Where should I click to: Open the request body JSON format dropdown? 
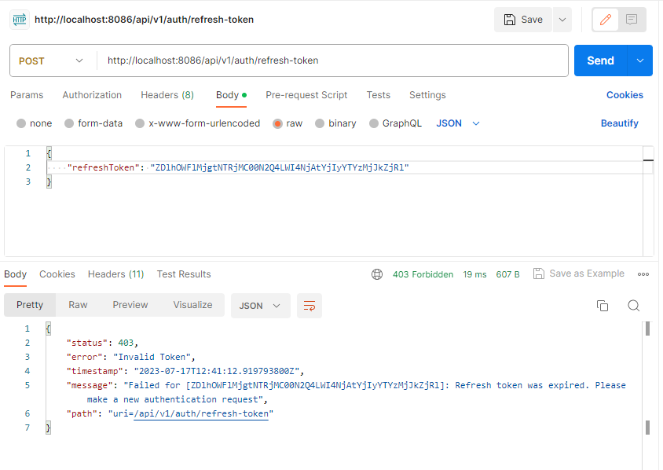pyautogui.click(x=458, y=123)
